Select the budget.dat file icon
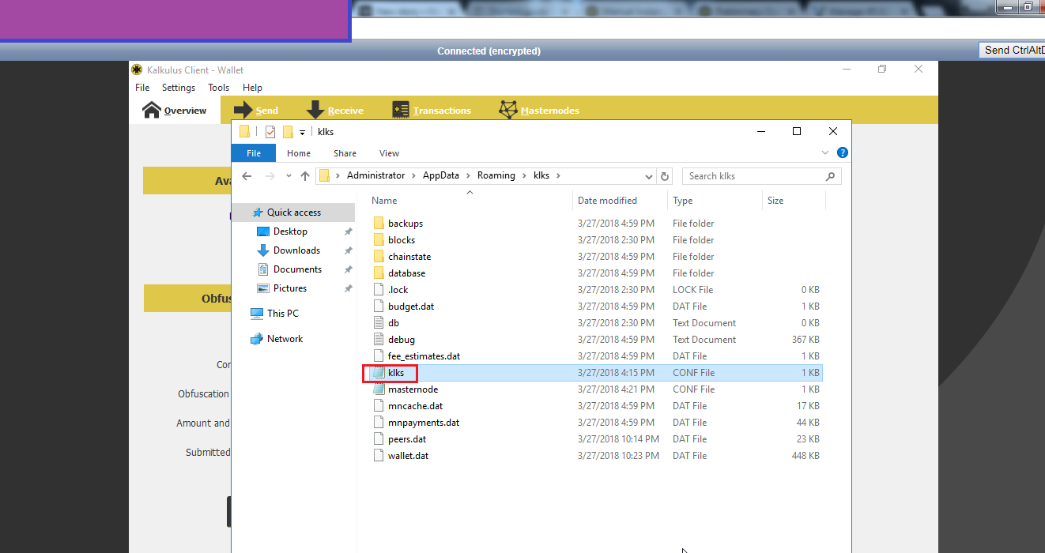Viewport: 1045px width, 553px height. pyautogui.click(x=379, y=307)
